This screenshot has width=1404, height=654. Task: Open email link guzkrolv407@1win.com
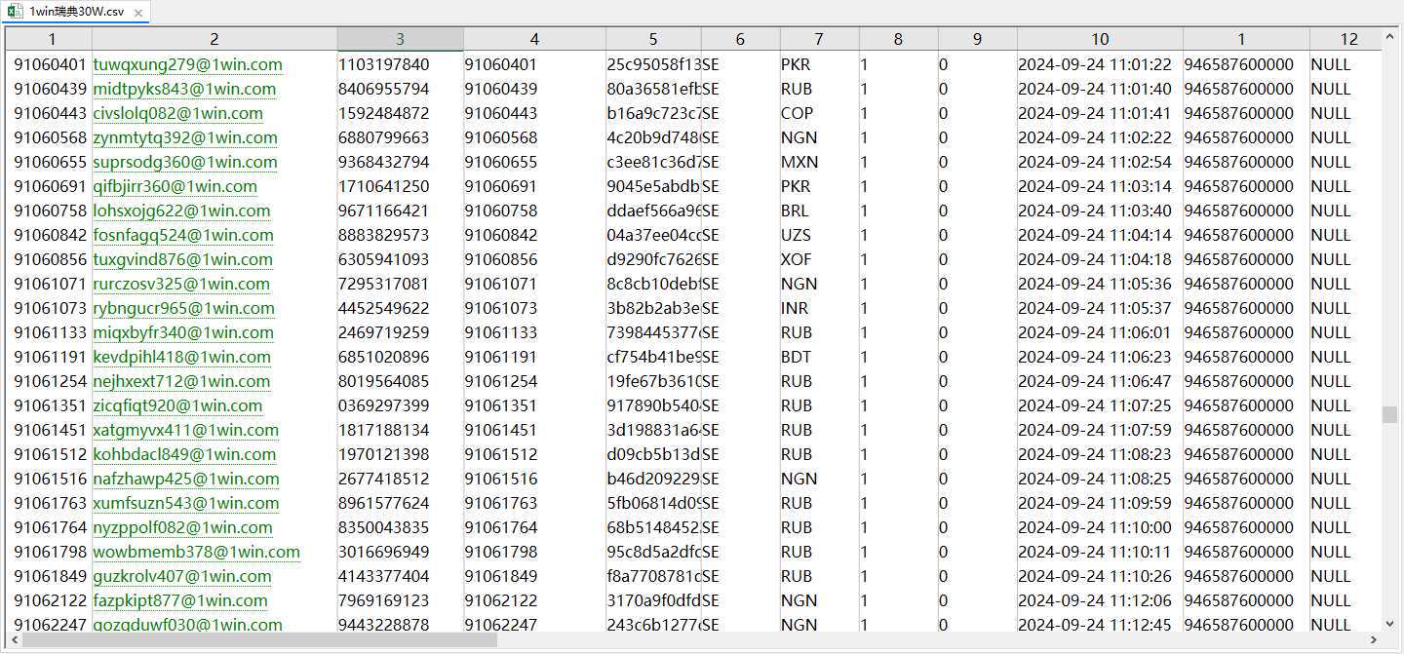182,576
